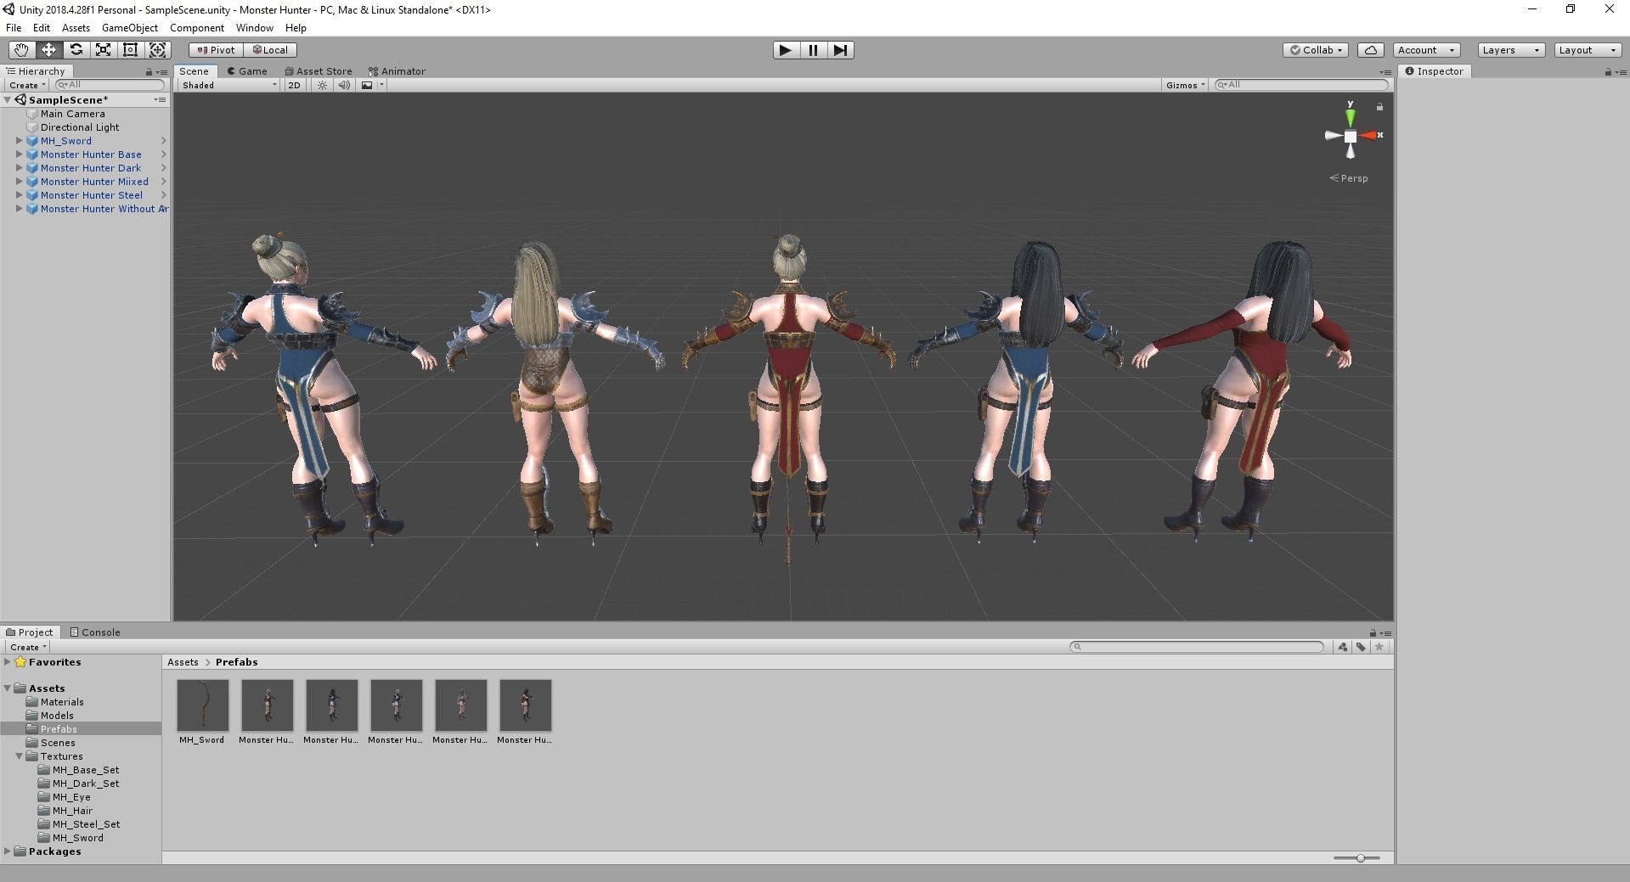Toggle Pivot/Center handle position

pos(216,50)
